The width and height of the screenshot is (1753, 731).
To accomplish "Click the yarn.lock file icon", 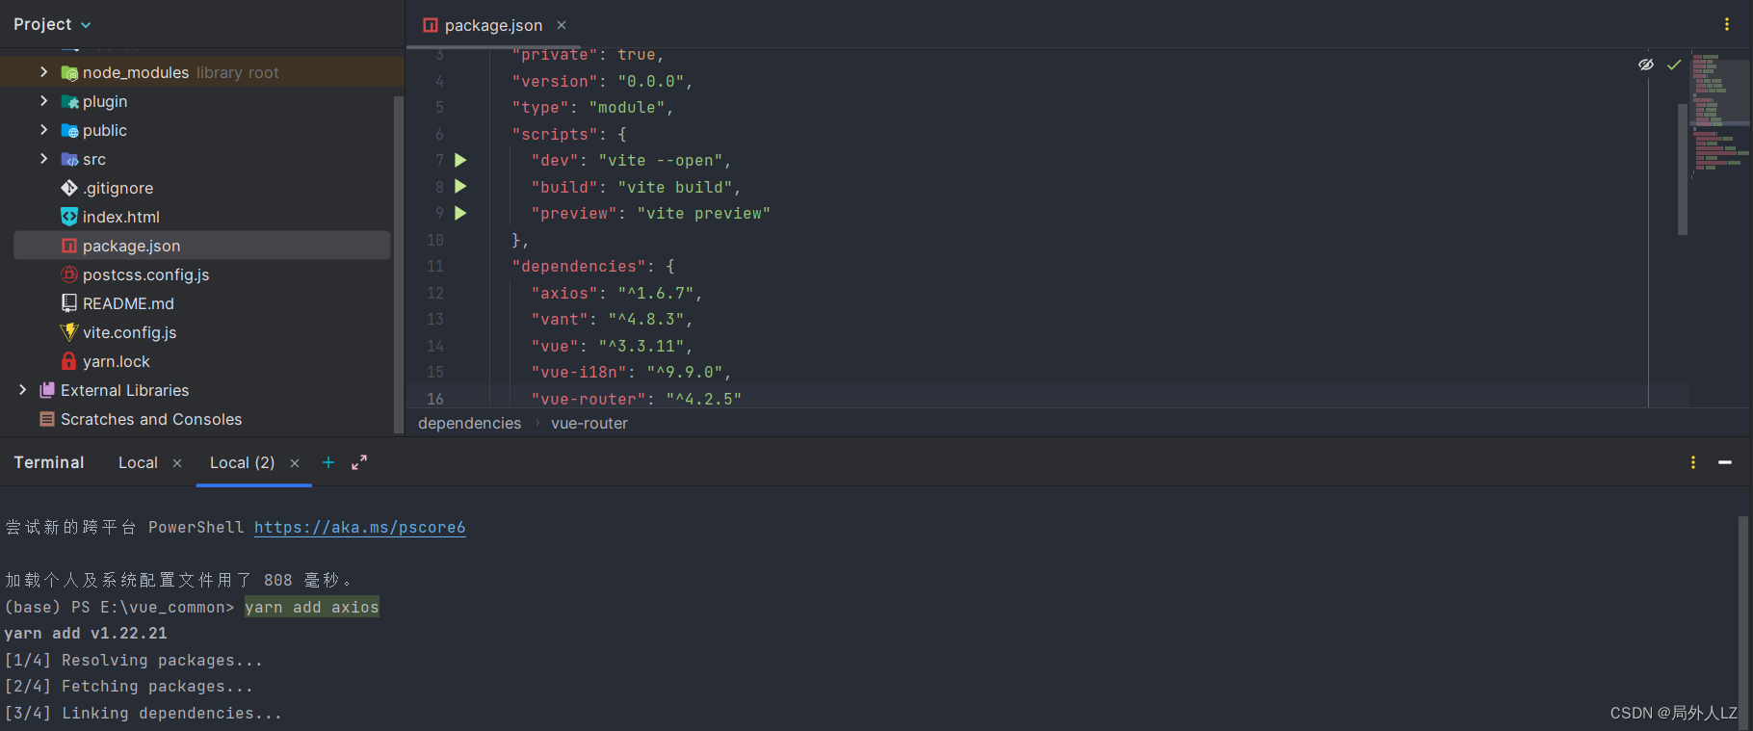I will click(69, 361).
